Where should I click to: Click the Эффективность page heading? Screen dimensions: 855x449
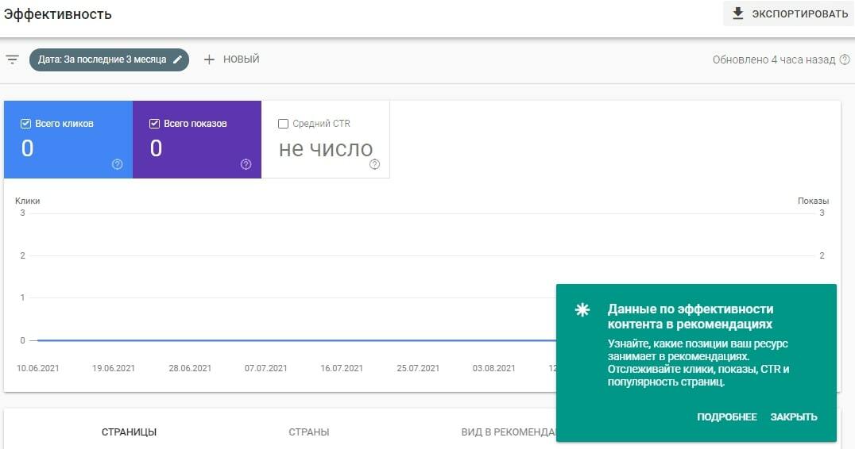[x=58, y=14]
